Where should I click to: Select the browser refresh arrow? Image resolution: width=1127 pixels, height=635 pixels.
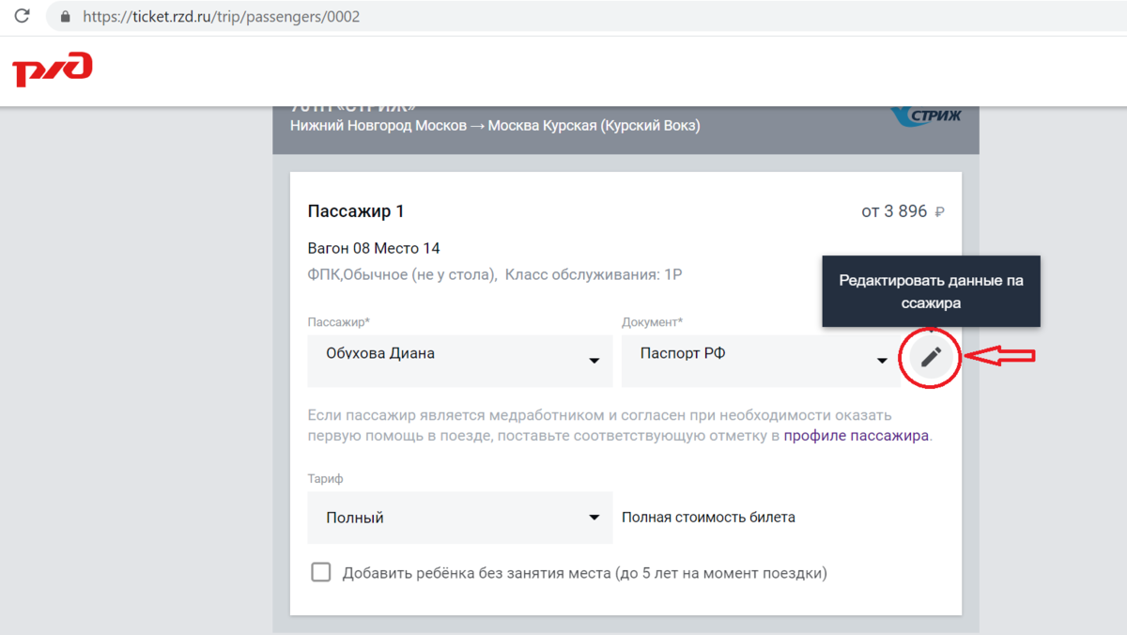coord(21,16)
